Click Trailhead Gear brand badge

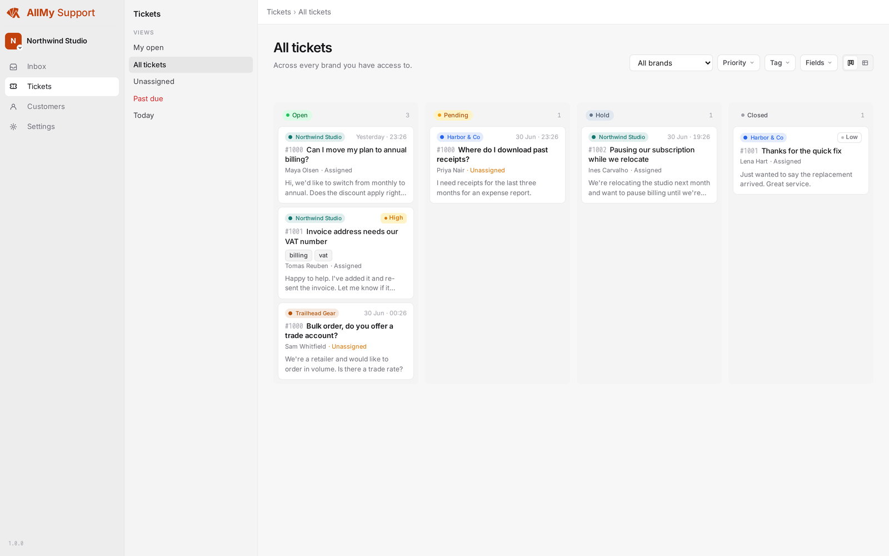click(x=312, y=314)
